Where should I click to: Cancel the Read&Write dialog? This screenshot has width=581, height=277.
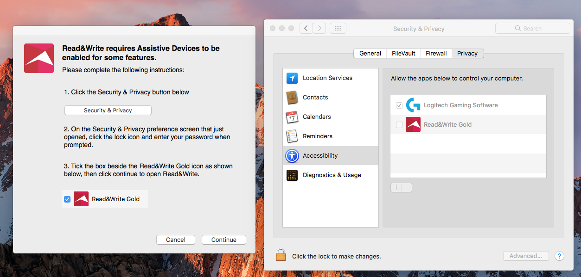coord(176,240)
